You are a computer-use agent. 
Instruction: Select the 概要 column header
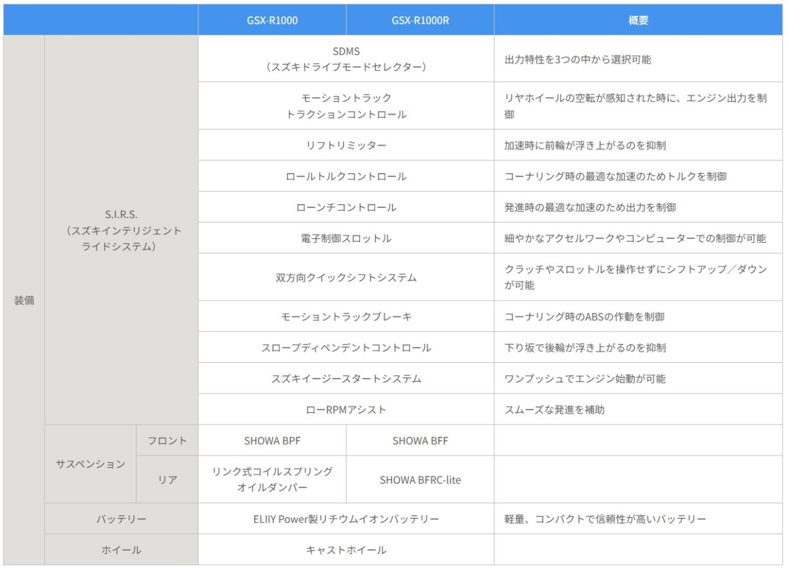coord(638,20)
